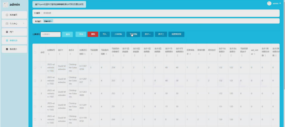The image size is (285, 127).
Task: Click the icon beside 系统简介 in sidebar
Action: pyautogui.click(x=7, y=49)
